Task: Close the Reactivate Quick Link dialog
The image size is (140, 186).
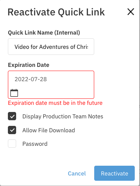Action: pyautogui.click(x=131, y=12)
